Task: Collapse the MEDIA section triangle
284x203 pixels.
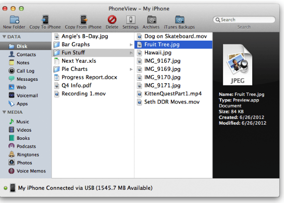Action: tap(4, 112)
